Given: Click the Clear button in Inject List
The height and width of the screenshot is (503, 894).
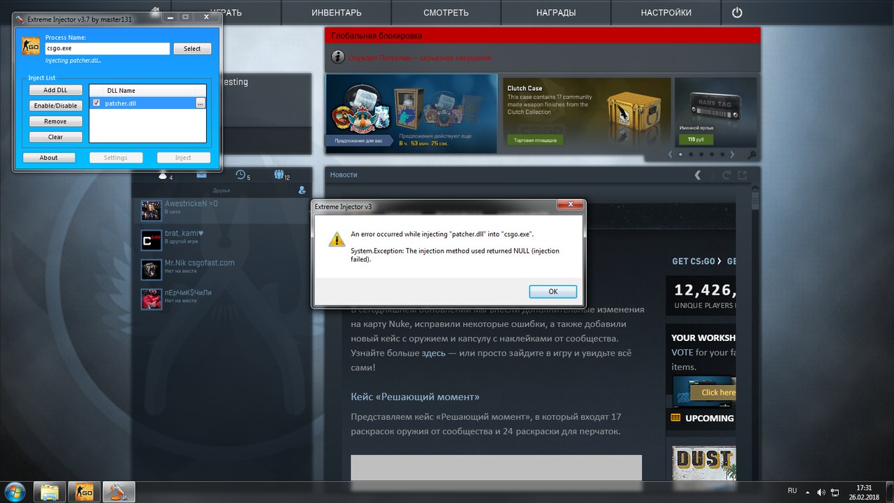Looking at the screenshot, I should pos(55,137).
